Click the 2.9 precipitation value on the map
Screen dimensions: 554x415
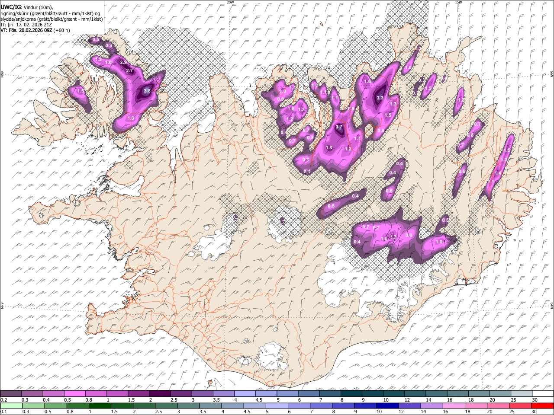coord(123,63)
